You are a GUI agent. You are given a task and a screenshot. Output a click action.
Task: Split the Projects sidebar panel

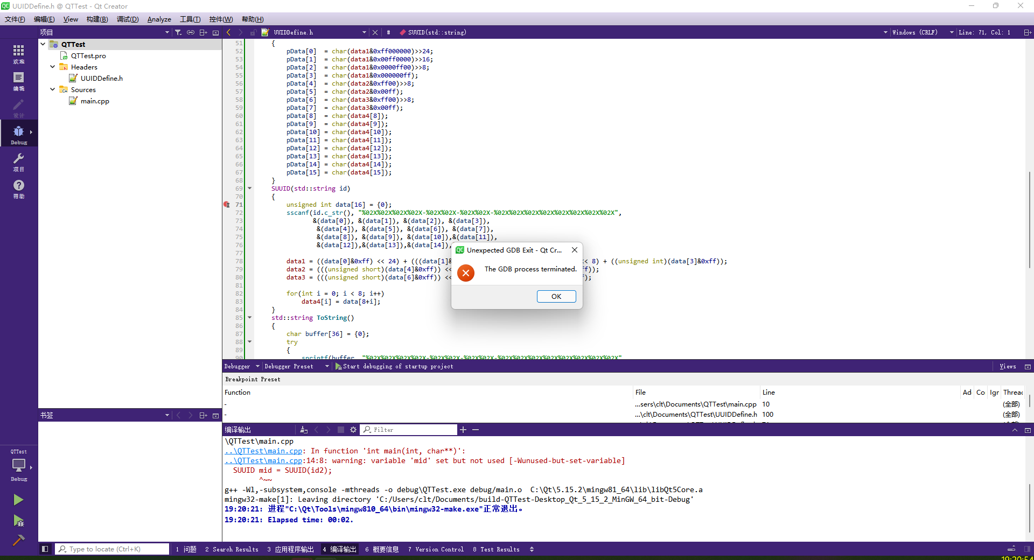(203, 32)
